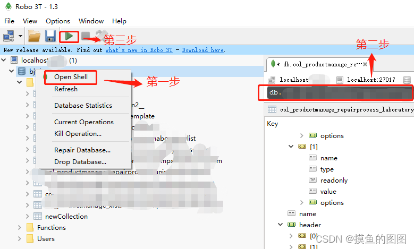The width and height of the screenshot is (414, 249).
Task: Select the type field row
Action: click(327, 169)
